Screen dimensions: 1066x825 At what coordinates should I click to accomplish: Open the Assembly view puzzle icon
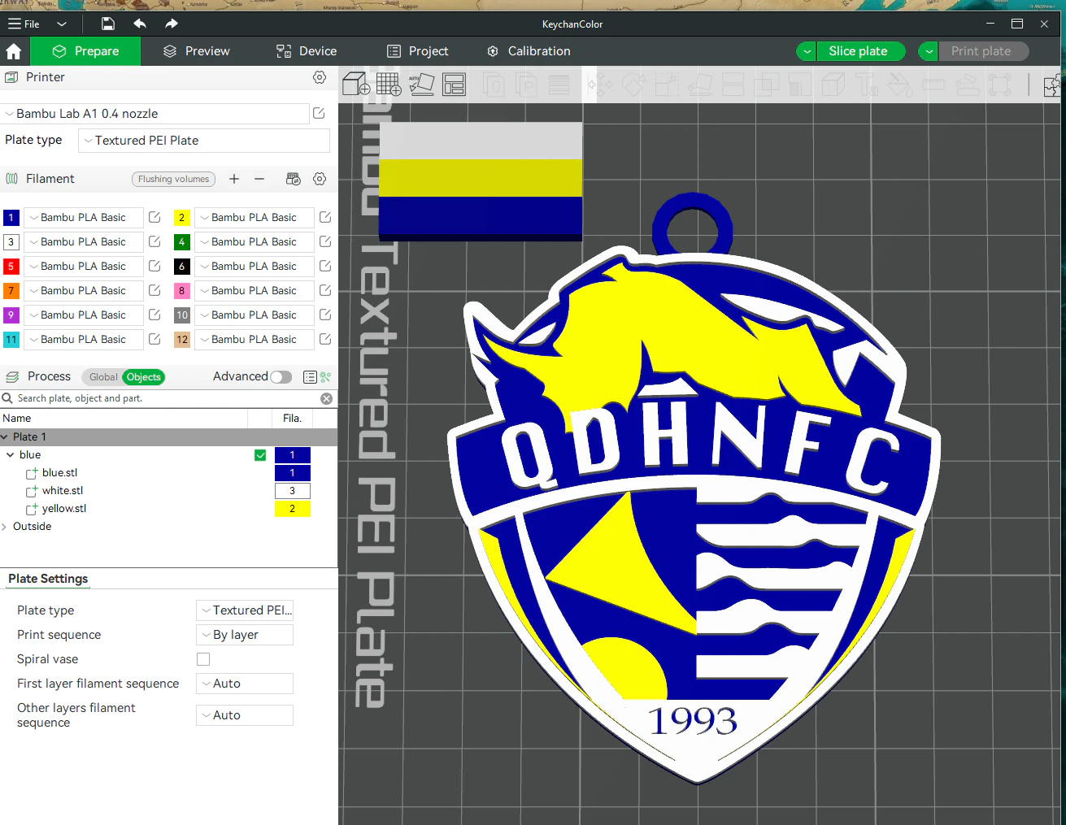[1053, 85]
